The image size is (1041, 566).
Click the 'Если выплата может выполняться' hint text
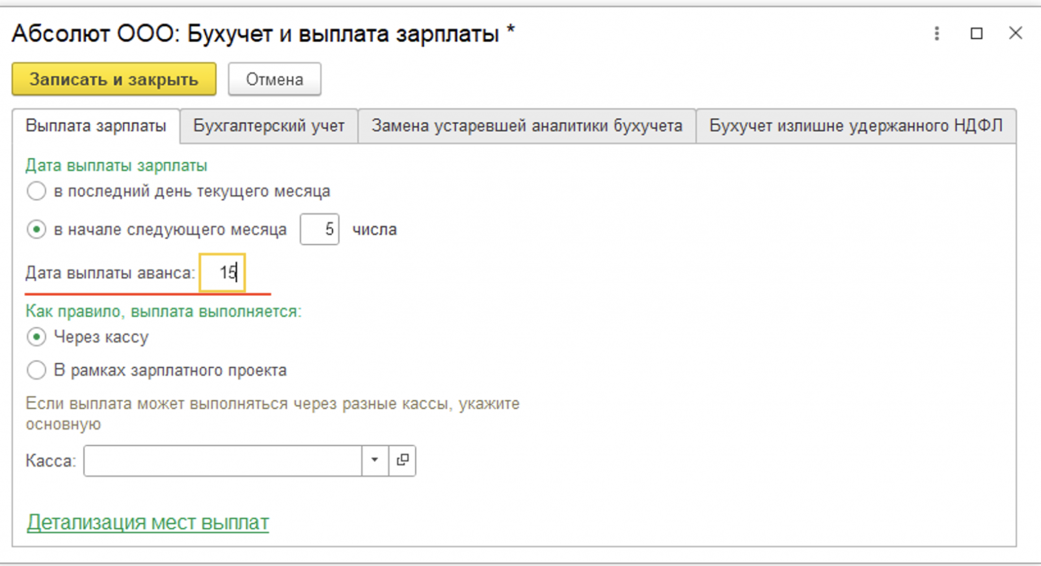[273, 414]
